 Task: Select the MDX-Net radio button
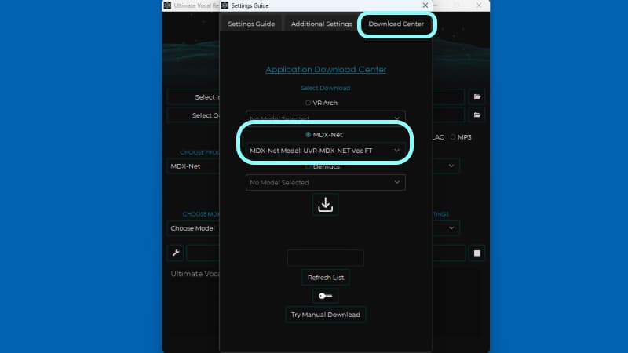pos(308,135)
